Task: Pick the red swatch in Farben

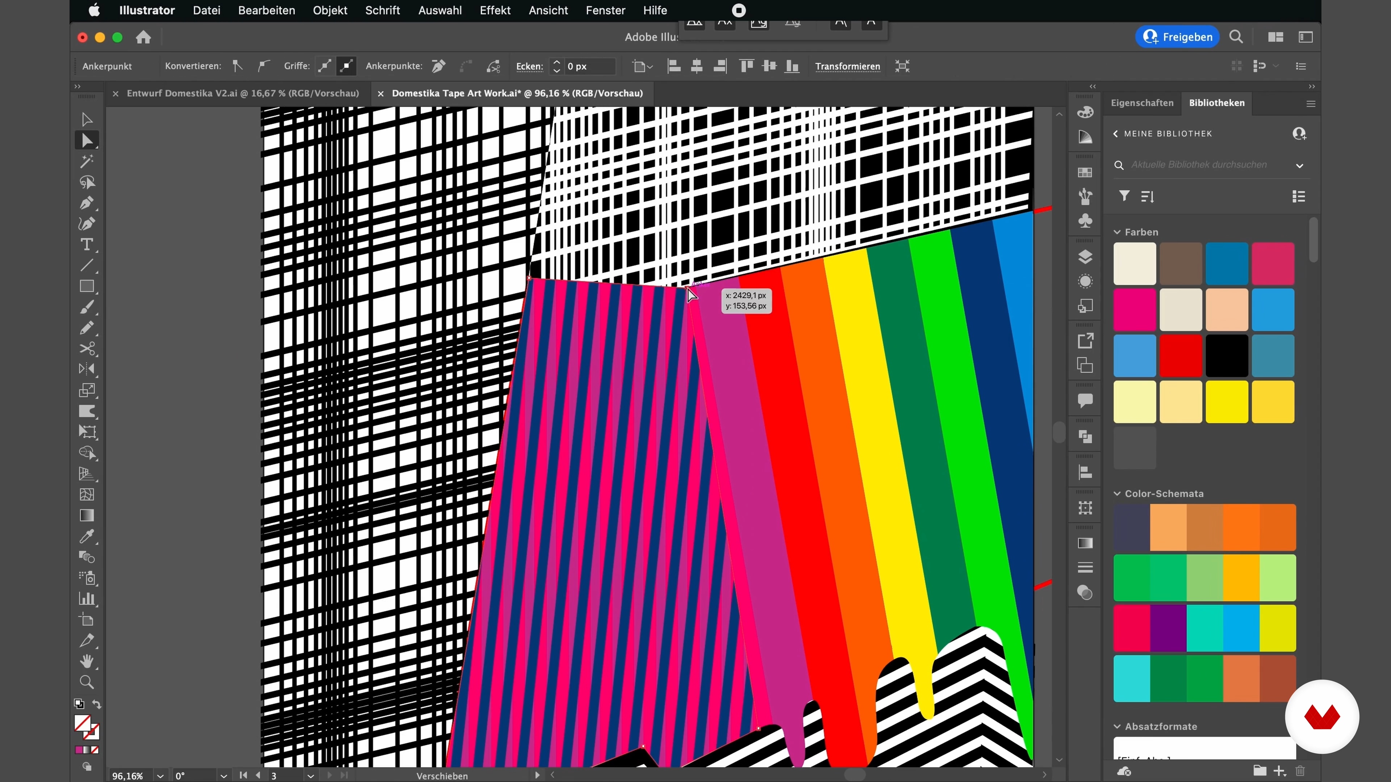Action: [1181, 356]
